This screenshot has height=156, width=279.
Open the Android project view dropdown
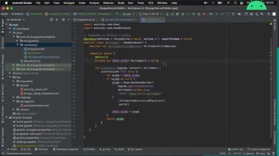16,19
